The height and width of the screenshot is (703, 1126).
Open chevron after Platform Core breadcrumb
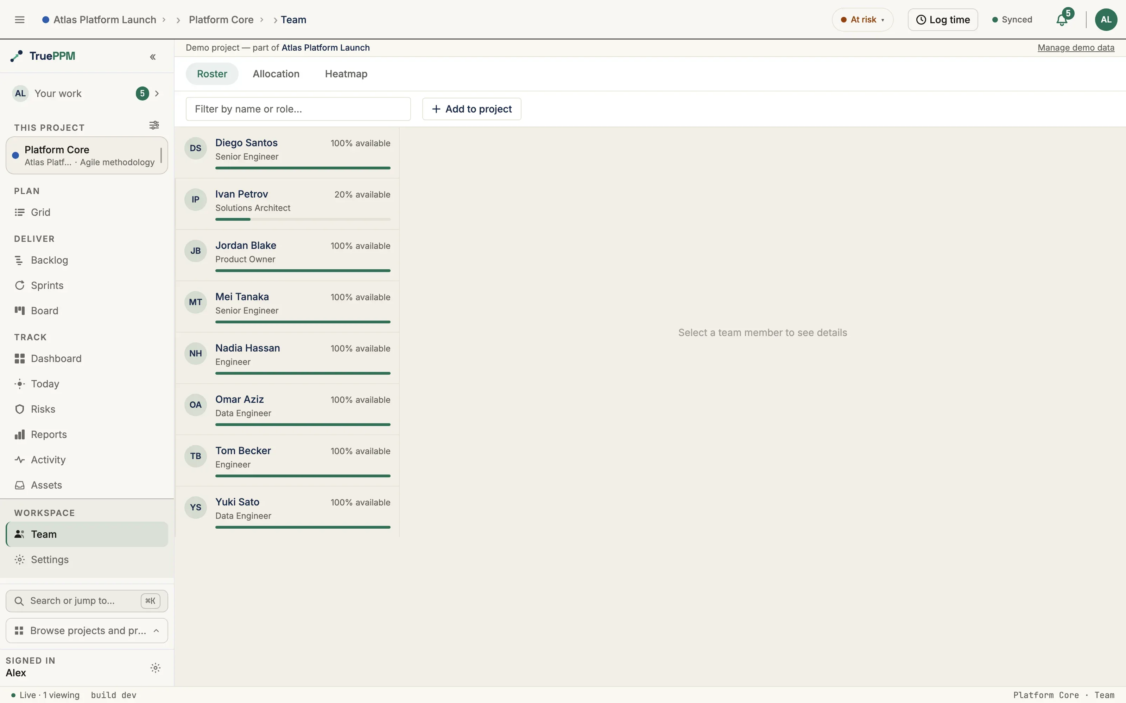(x=261, y=20)
